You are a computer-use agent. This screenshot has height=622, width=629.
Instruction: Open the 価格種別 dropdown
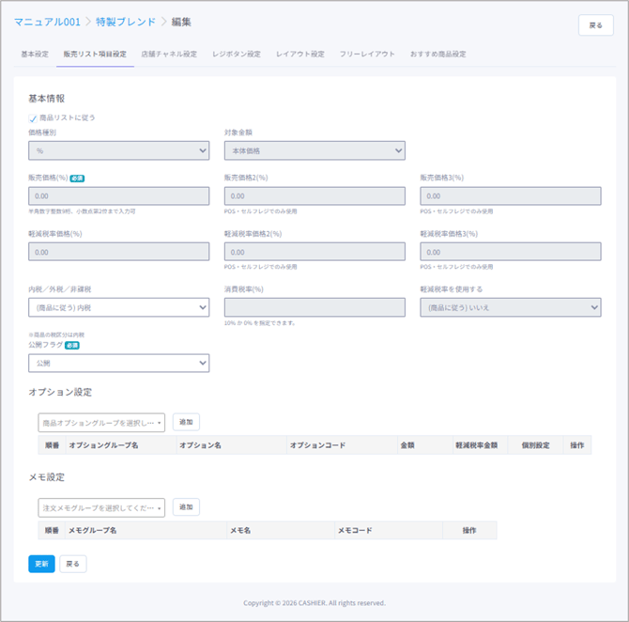tap(118, 150)
